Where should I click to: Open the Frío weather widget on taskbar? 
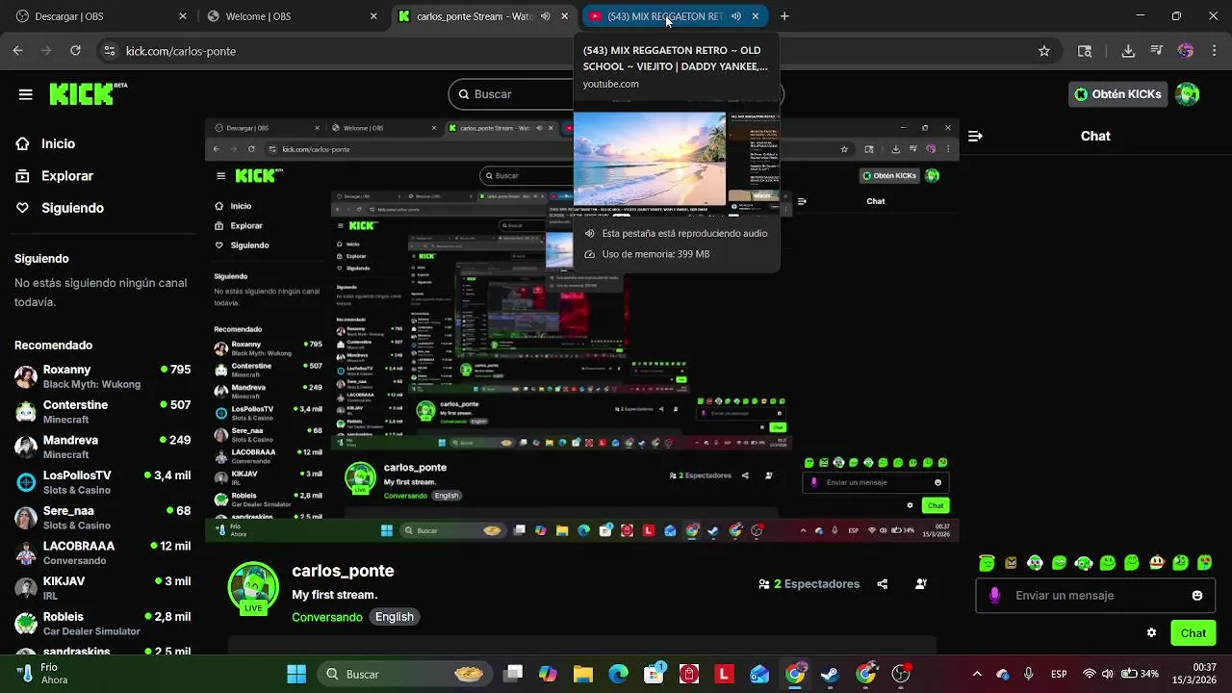43,674
